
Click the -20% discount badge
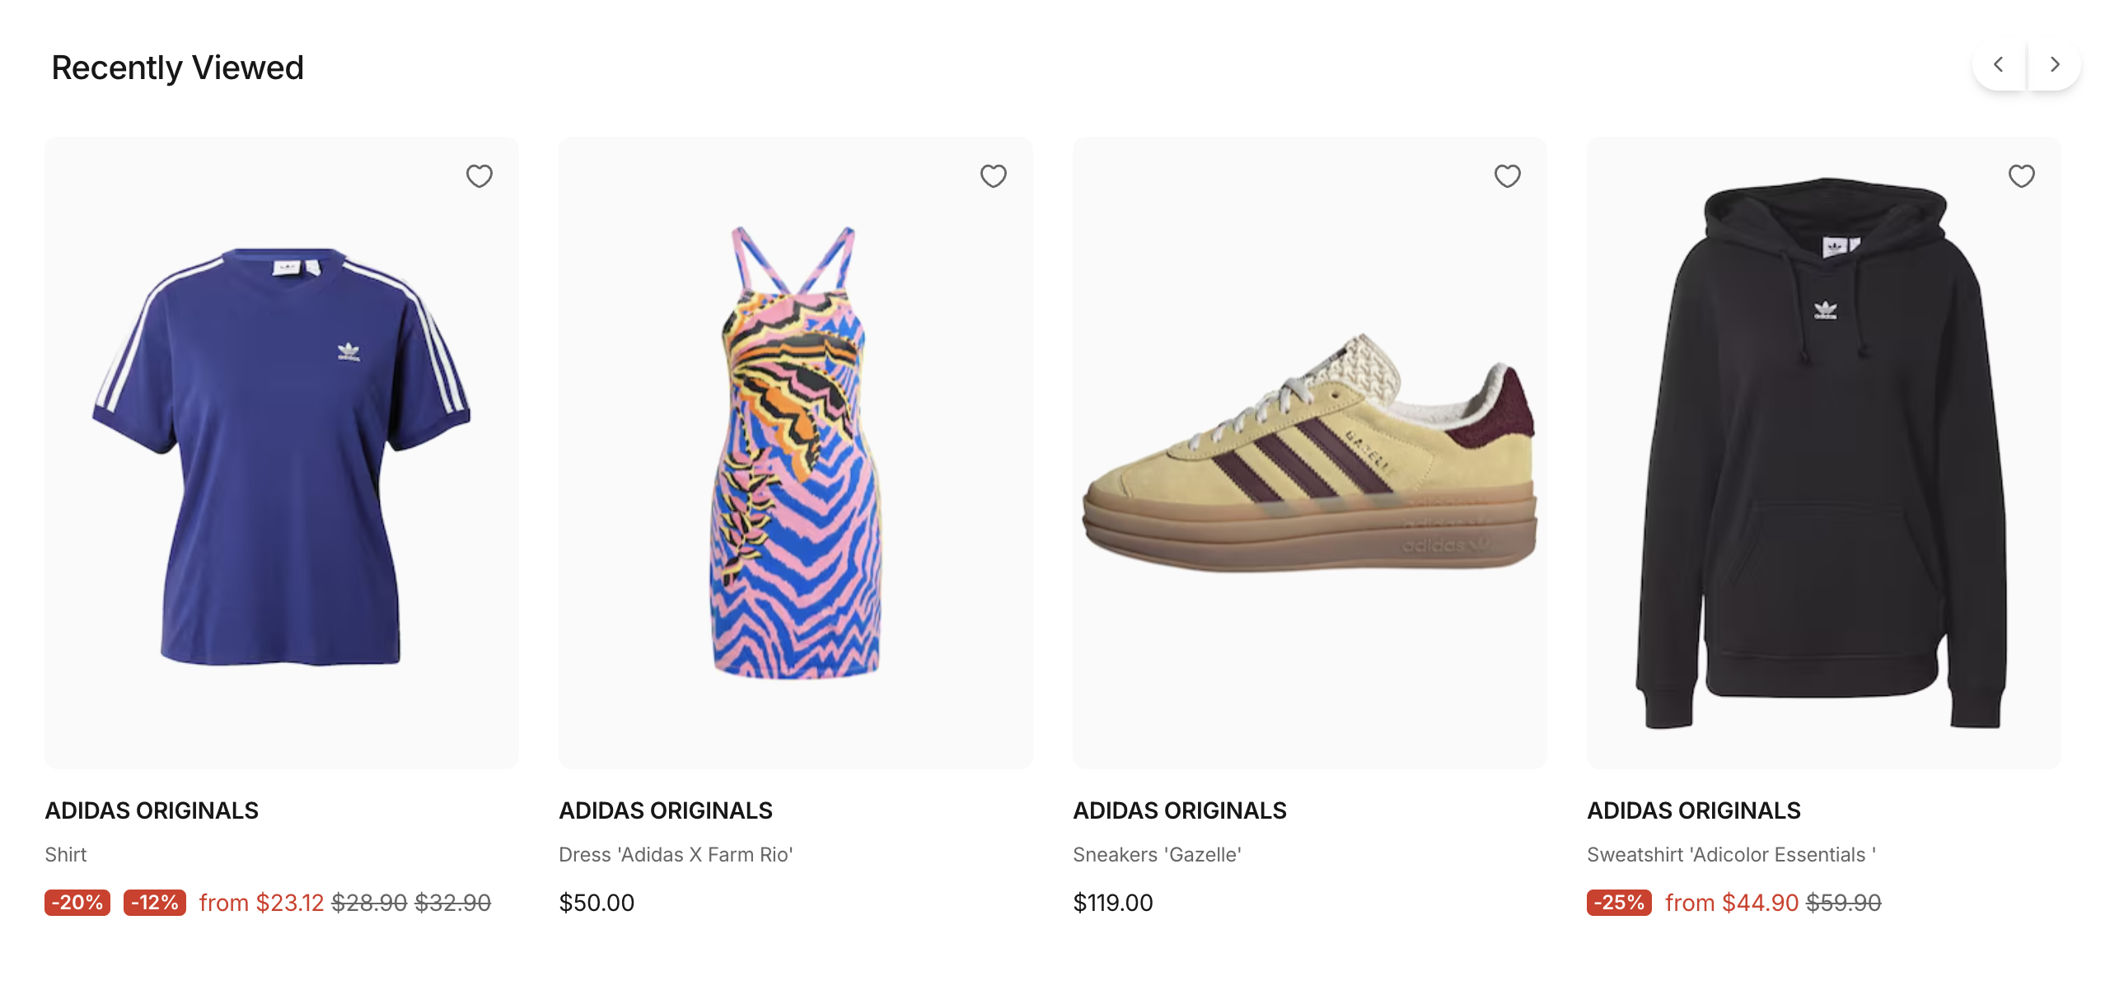click(77, 903)
